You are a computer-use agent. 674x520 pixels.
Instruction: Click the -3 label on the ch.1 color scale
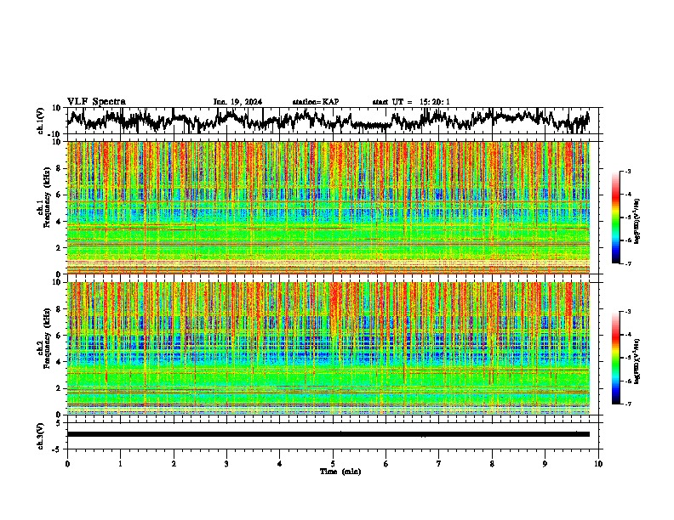click(628, 171)
